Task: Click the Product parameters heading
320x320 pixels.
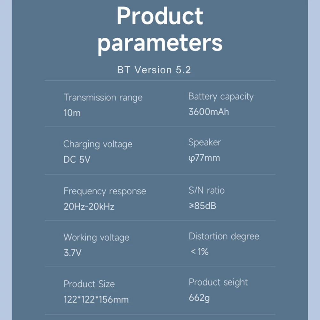Action: tap(160, 31)
